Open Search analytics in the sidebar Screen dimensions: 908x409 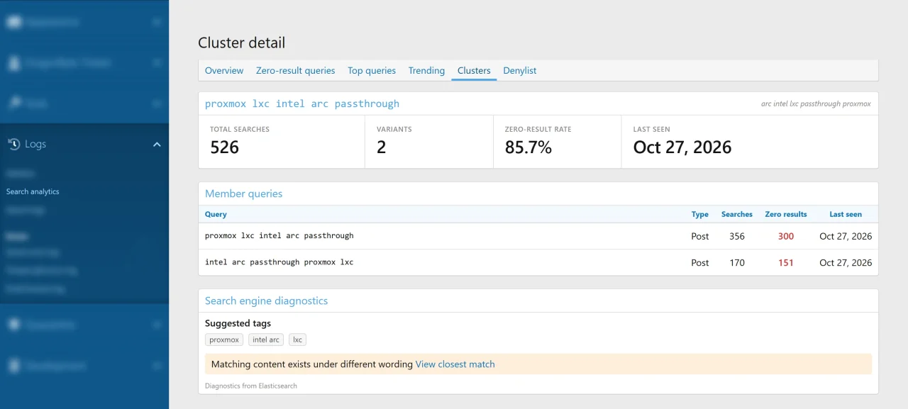pyautogui.click(x=33, y=191)
